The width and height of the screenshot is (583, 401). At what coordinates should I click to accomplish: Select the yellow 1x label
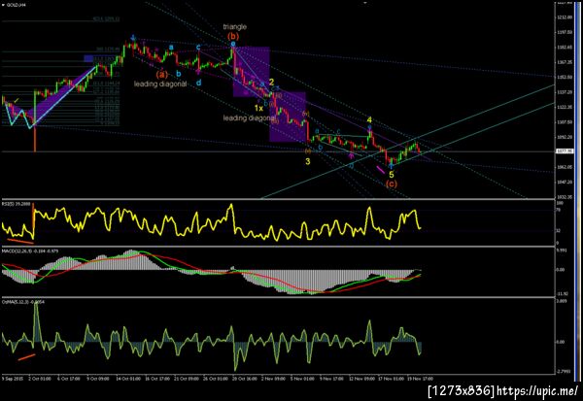258,108
